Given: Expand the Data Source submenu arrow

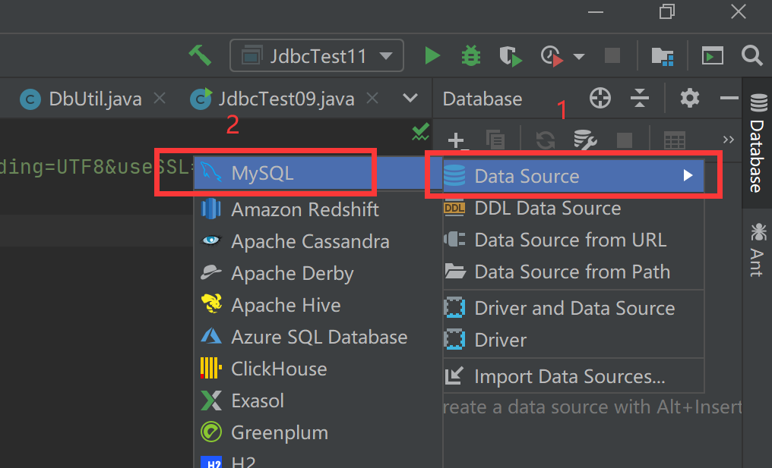Looking at the screenshot, I should pos(688,175).
